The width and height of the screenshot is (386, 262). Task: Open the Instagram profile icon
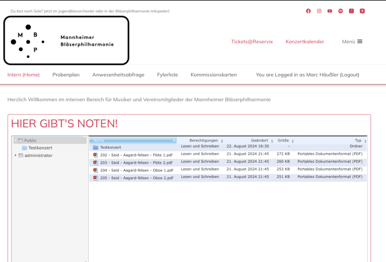pos(319,11)
